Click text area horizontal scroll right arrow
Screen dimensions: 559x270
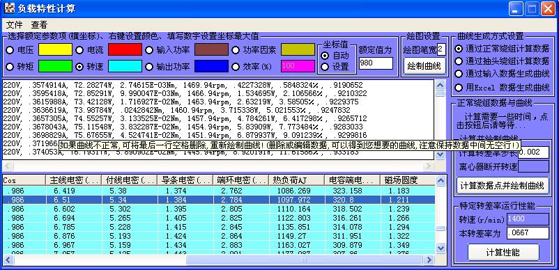(x=429, y=166)
